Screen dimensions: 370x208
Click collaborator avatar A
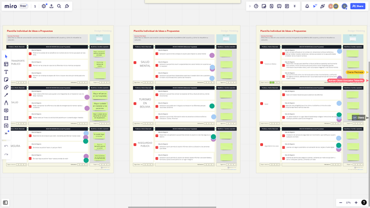pyautogui.click(x=331, y=6)
